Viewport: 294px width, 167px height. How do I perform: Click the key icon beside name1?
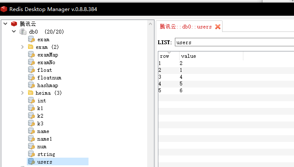(31, 139)
